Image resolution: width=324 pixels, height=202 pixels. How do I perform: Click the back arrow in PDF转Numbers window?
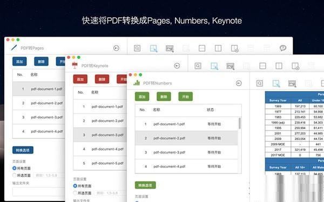(x=239, y=83)
